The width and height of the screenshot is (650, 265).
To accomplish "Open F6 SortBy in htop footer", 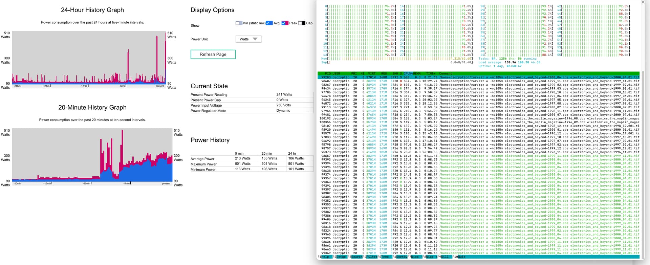I will [399, 257].
